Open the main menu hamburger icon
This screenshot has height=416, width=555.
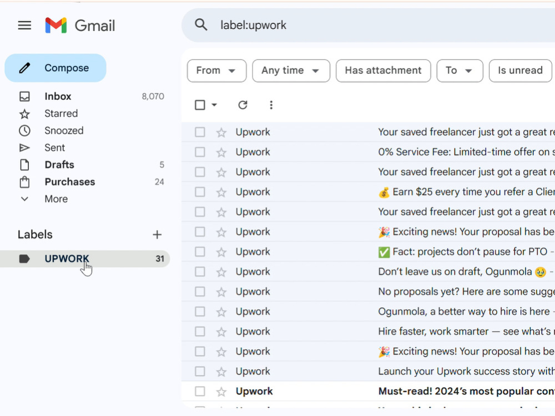[x=24, y=26]
